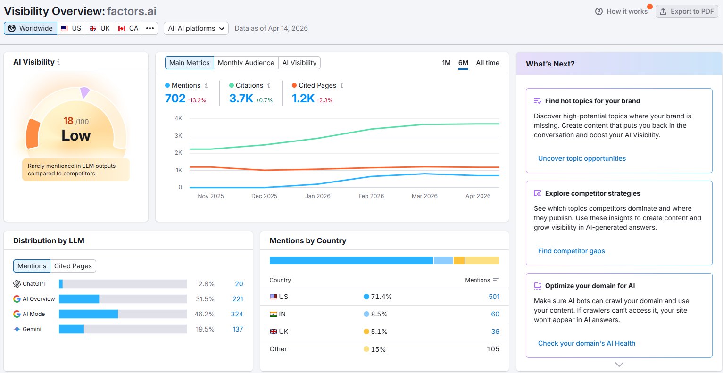
Task: Click the AI Overview distribution bar
Action: point(123,299)
